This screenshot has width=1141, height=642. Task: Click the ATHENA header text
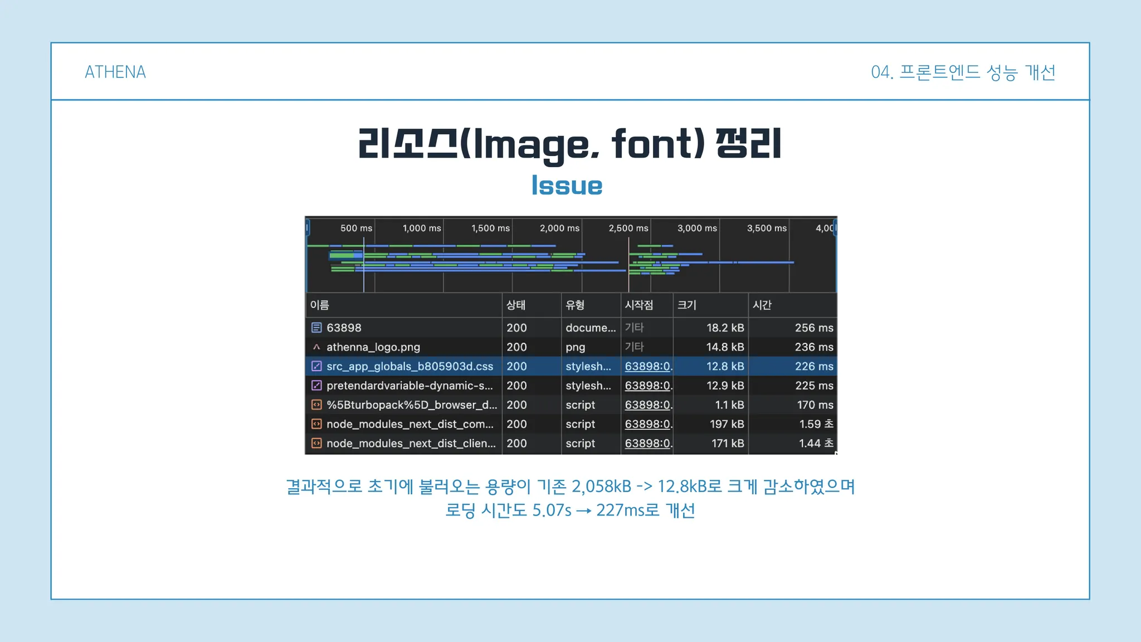coord(115,72)
